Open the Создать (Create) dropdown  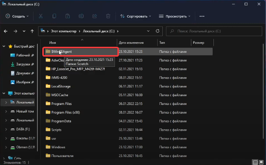coord(17,16)
